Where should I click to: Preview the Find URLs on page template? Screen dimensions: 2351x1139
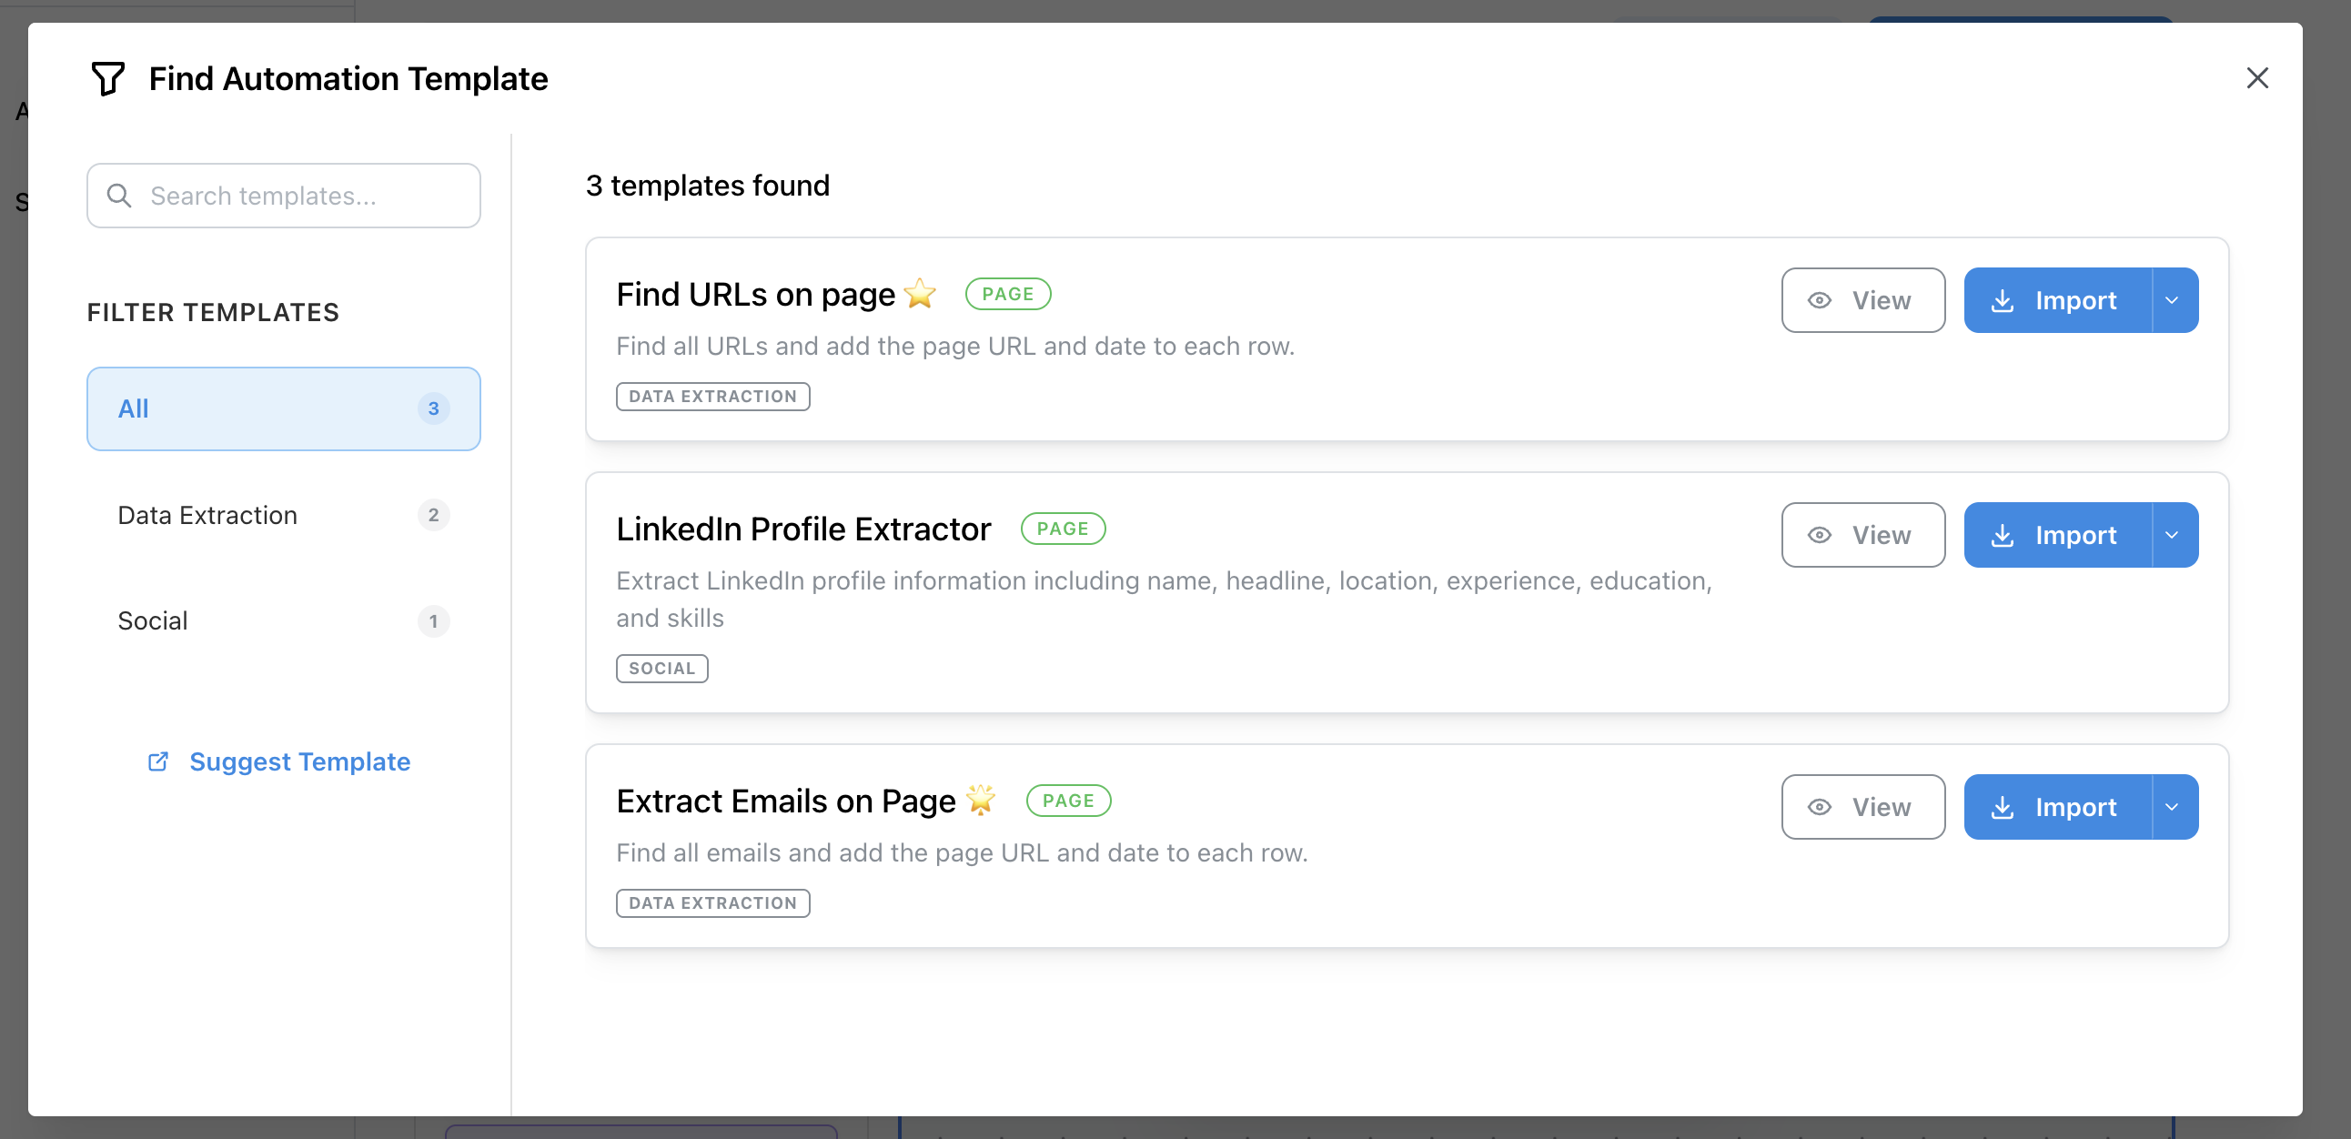click(1862, 300)
